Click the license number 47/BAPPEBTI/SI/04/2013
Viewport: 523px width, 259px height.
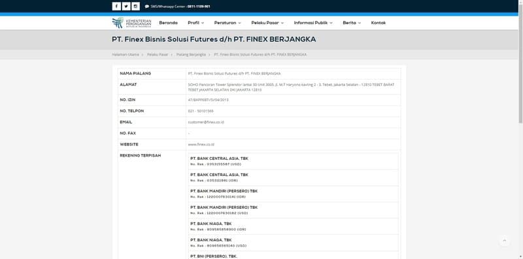tap(209, 100)
